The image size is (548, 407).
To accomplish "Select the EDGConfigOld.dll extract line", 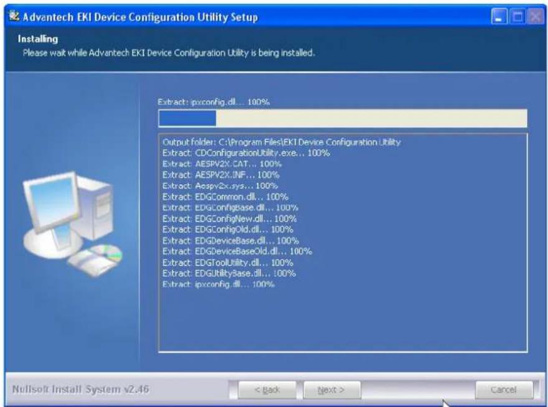I will click(228, 230).
